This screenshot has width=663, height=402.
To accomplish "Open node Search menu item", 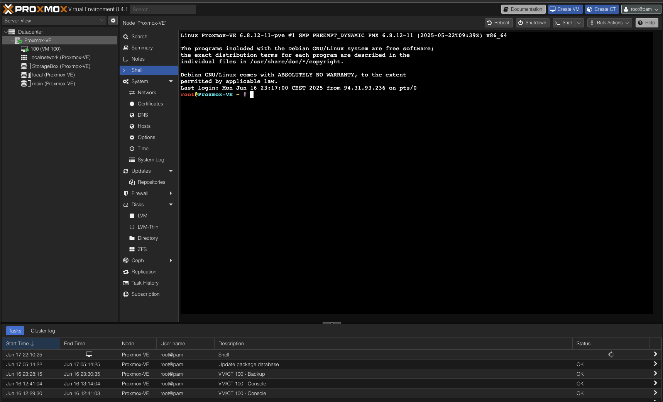I will pyautogui.click(x=149, y=37).
